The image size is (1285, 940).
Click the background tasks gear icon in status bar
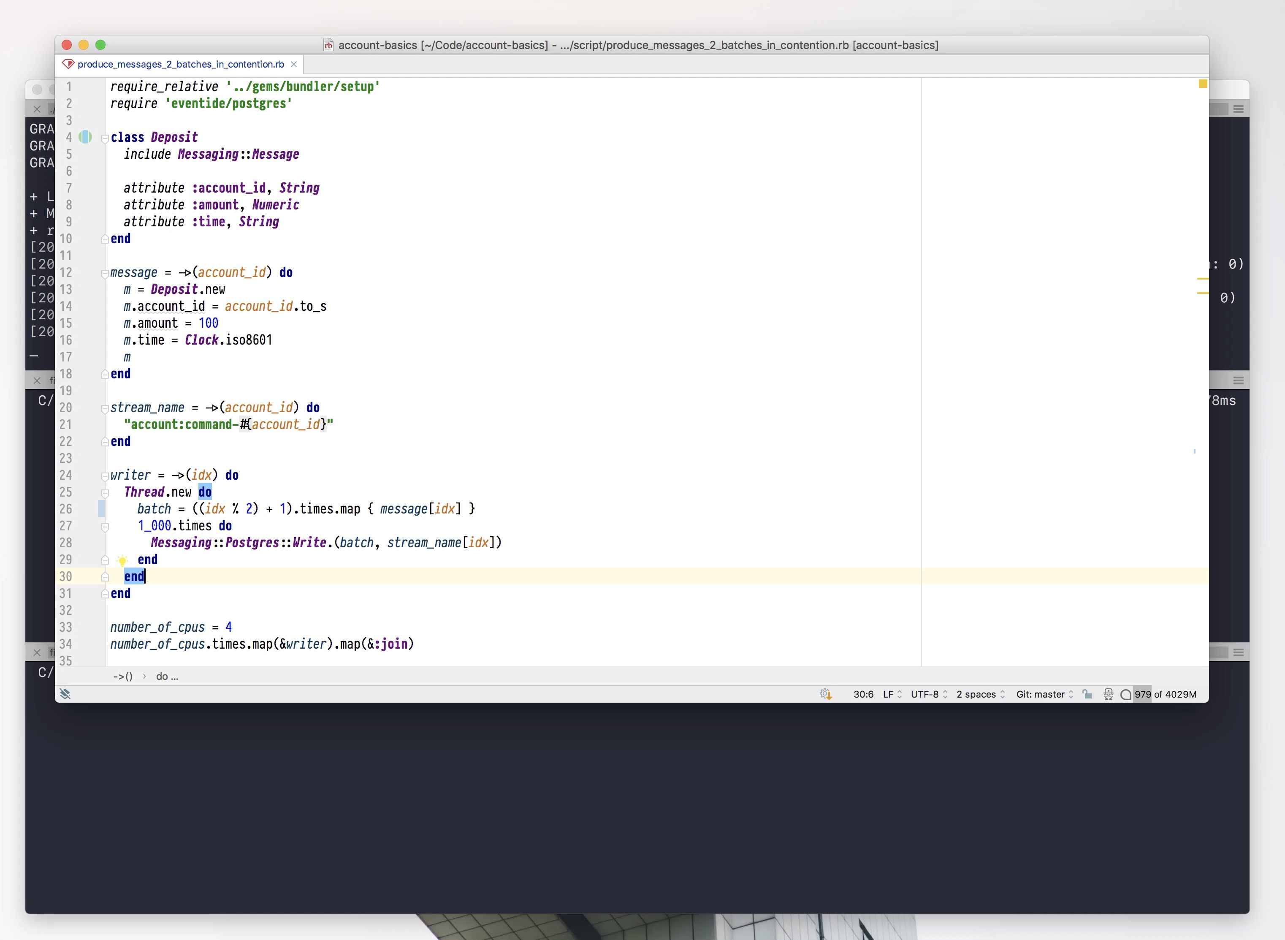coord(825,694)
